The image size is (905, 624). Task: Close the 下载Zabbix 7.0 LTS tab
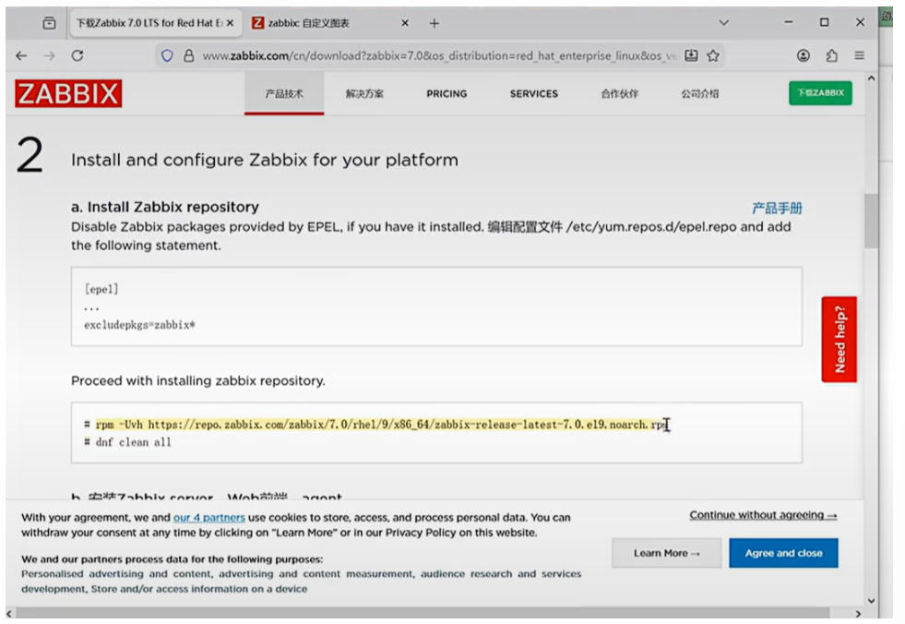click(x=231, y=23)
